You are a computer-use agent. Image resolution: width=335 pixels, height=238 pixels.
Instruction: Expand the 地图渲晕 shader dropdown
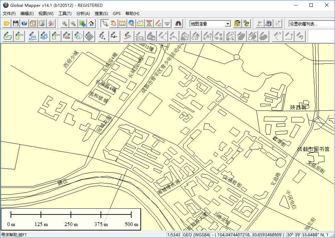[228, 24]
